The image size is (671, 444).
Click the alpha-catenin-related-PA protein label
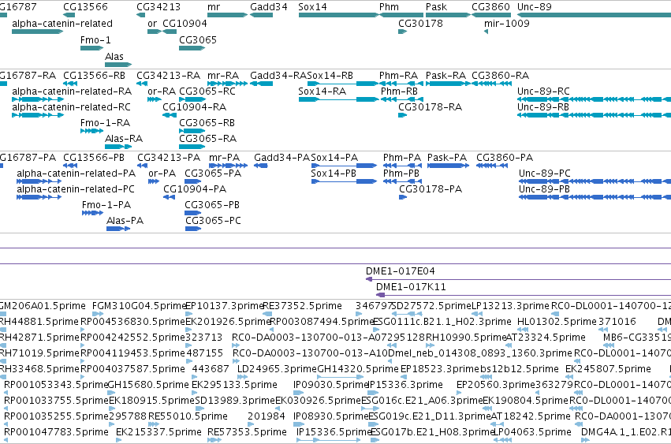pos(76,173)
